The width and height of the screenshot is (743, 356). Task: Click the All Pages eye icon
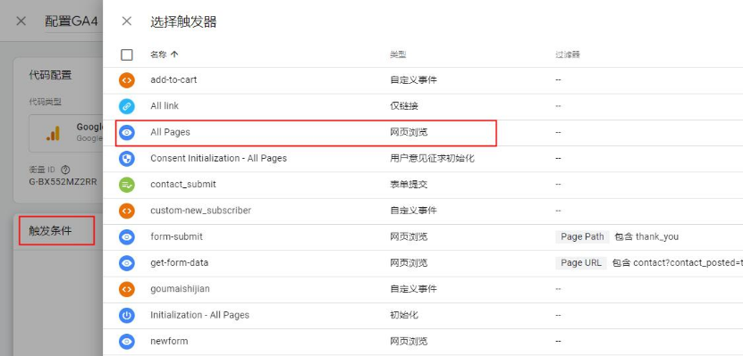tap(127, 133)
